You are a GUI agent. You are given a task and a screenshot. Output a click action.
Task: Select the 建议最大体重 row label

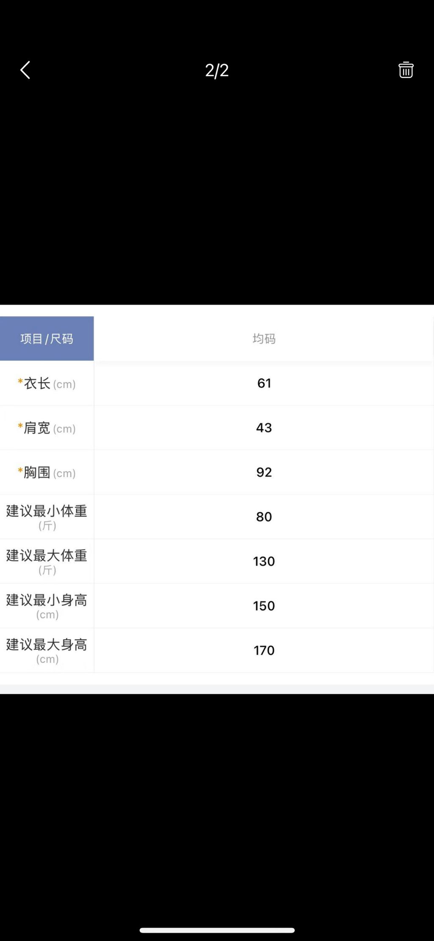47,561
